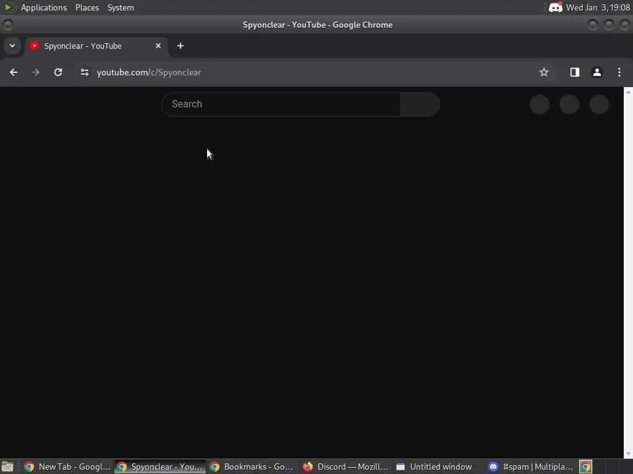Switch to #spam | Multiplayer Discord taskbar window
This screenshot has width=633, height=474.
[x=531, y=467]
